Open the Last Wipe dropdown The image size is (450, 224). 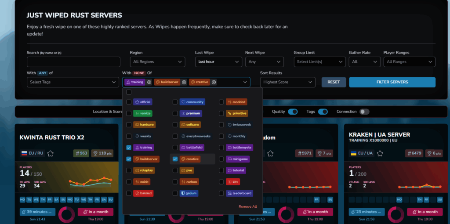tap(219, 61)
